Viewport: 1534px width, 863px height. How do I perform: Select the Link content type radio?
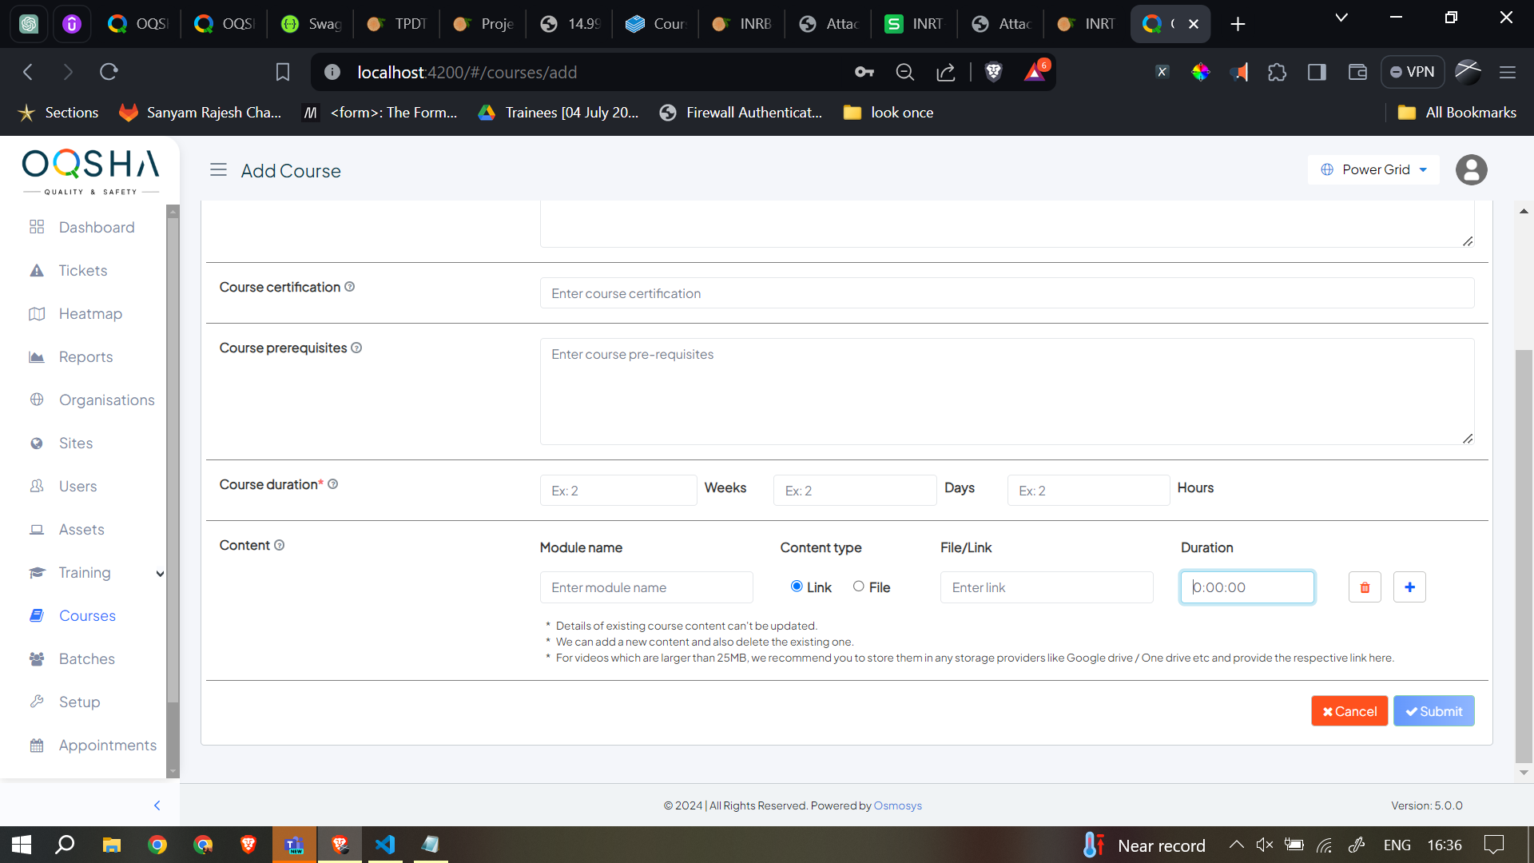point(797,587)
